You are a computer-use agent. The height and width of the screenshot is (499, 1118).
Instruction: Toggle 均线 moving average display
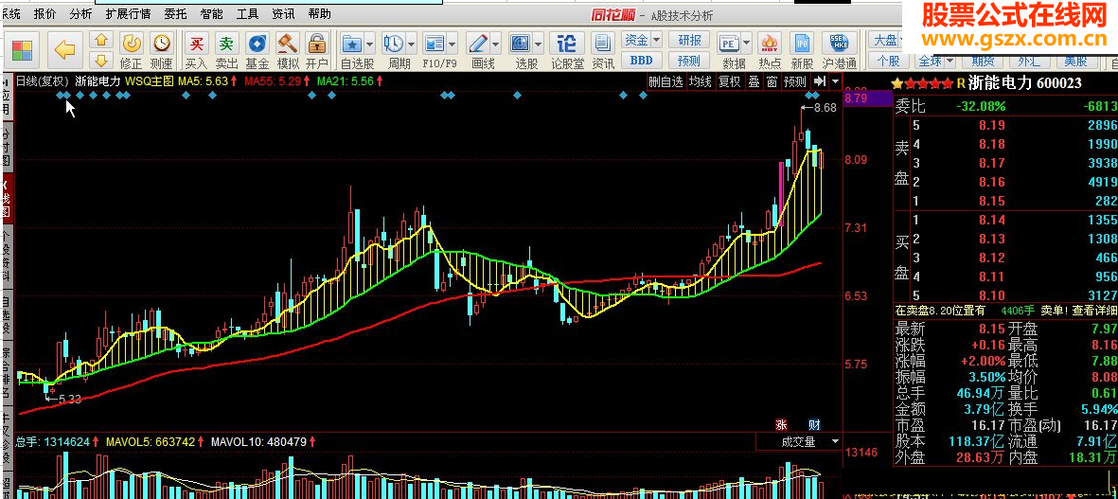[x=701, y=81]
